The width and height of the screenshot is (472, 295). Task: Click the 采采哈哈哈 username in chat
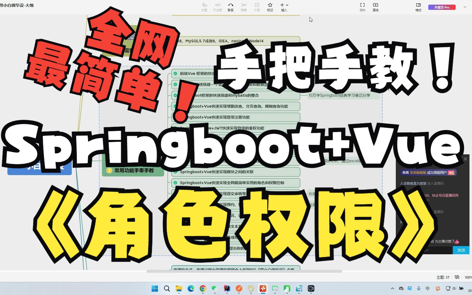[418, 173]
